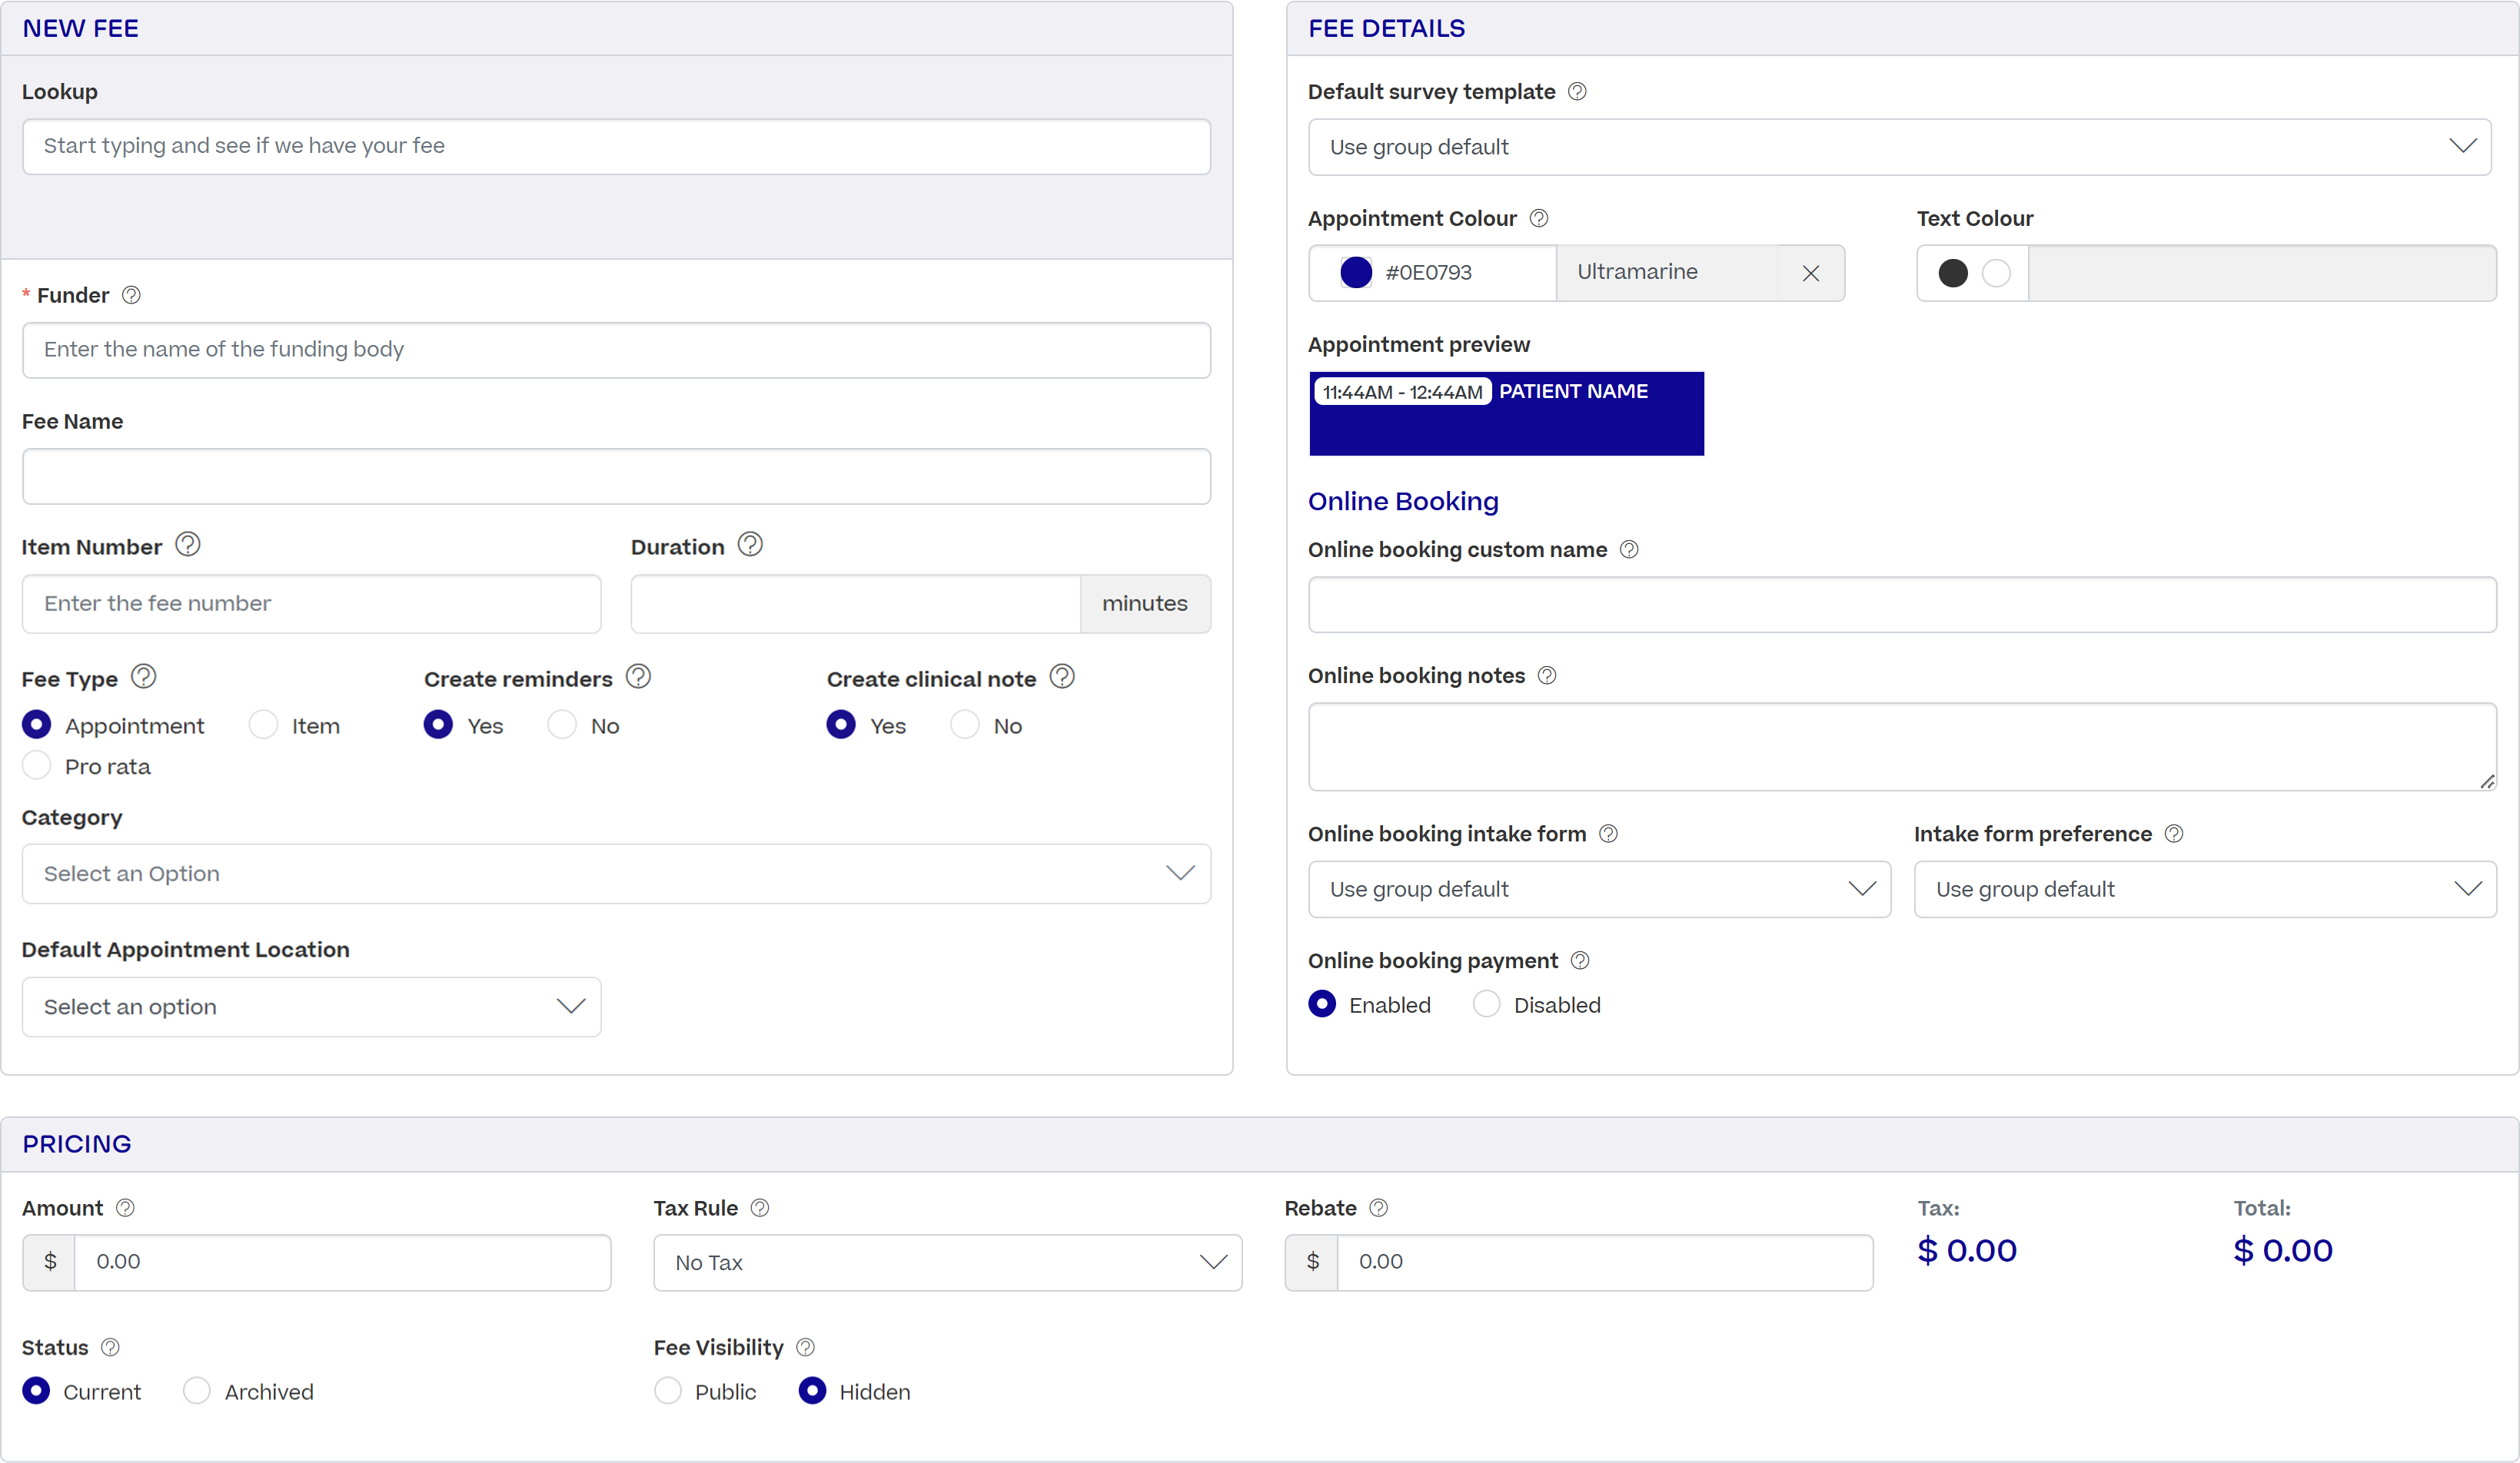
Task: Click inside the Fee Name input field
Action: pyautogui.click(x=616, y=476)
